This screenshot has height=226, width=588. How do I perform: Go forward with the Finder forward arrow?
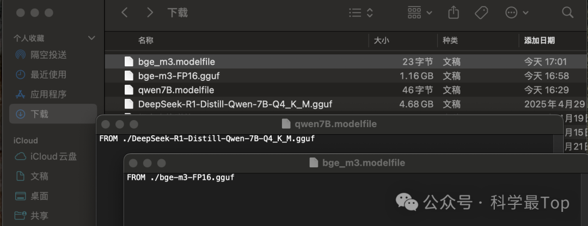150,12
